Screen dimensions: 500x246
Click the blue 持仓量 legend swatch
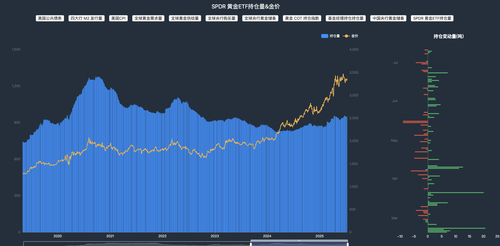pyautogui.click(x=325, y=36)
